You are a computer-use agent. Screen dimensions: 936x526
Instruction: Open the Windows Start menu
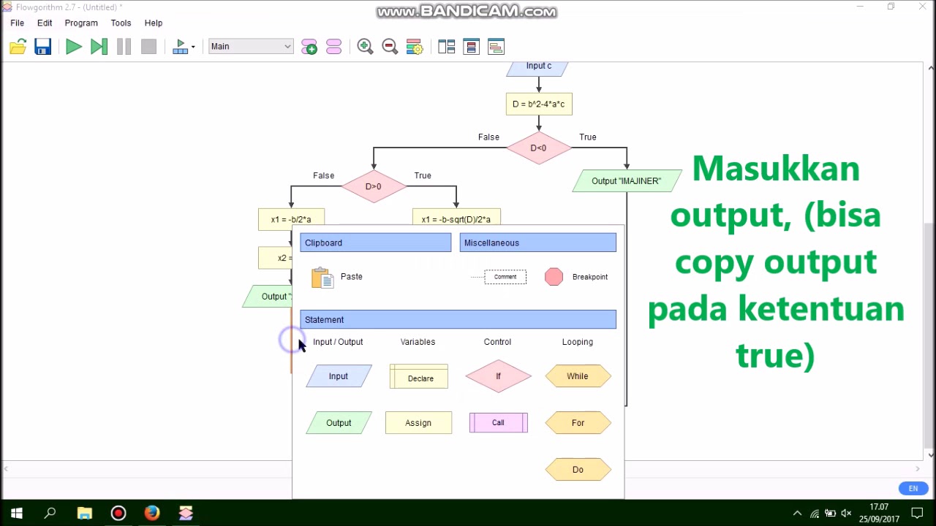coord(17,514)
